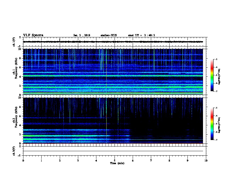Click the ch.1 spectrogram color scale bar

coord(212,75)
